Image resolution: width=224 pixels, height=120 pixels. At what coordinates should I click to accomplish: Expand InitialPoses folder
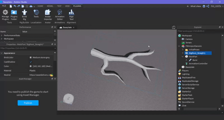click(x=183, y=50)
